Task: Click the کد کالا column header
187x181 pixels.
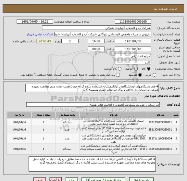Action: coord(160,115)
